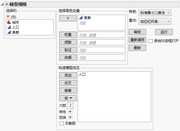Click the 次数 input field showing 2
180x131 pixels.
pyautogui.click(x=70, y=106)
